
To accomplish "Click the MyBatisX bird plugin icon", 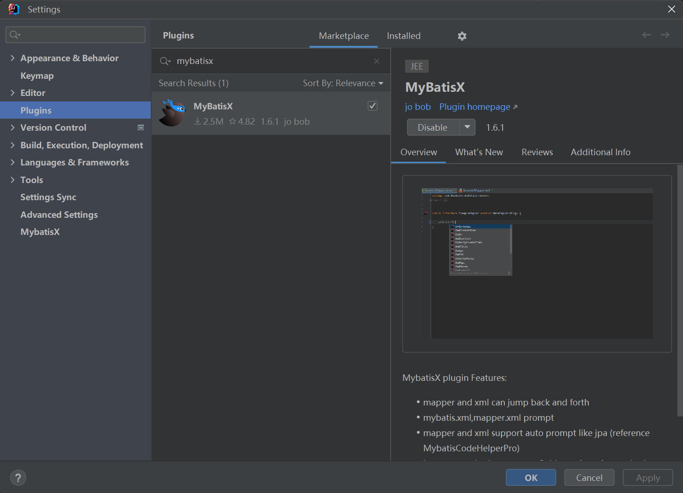I will [x=172, y=113].
